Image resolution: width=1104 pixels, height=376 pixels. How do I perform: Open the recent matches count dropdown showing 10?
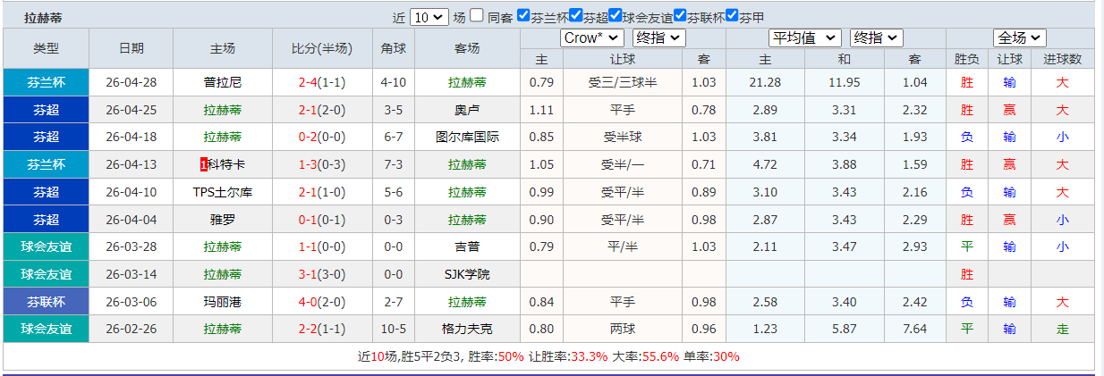(x=429, y=16)
